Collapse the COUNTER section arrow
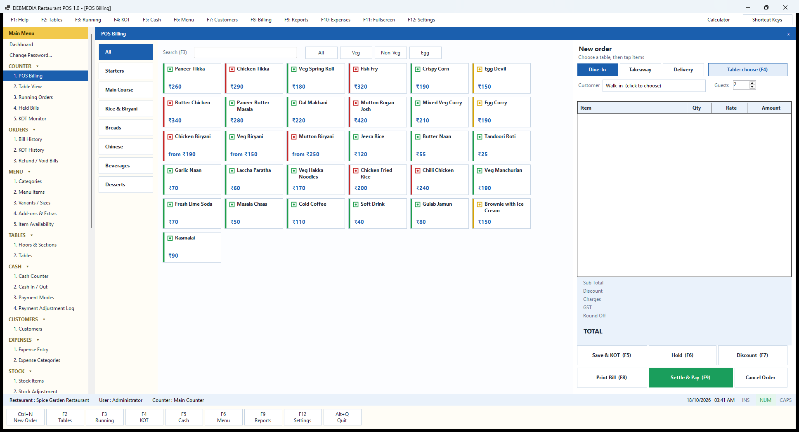The height and width of the screenshot is (432, 799). pos(38,66)
